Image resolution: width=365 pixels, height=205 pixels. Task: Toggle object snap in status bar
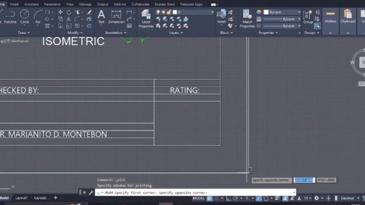[x=266, y=198]
